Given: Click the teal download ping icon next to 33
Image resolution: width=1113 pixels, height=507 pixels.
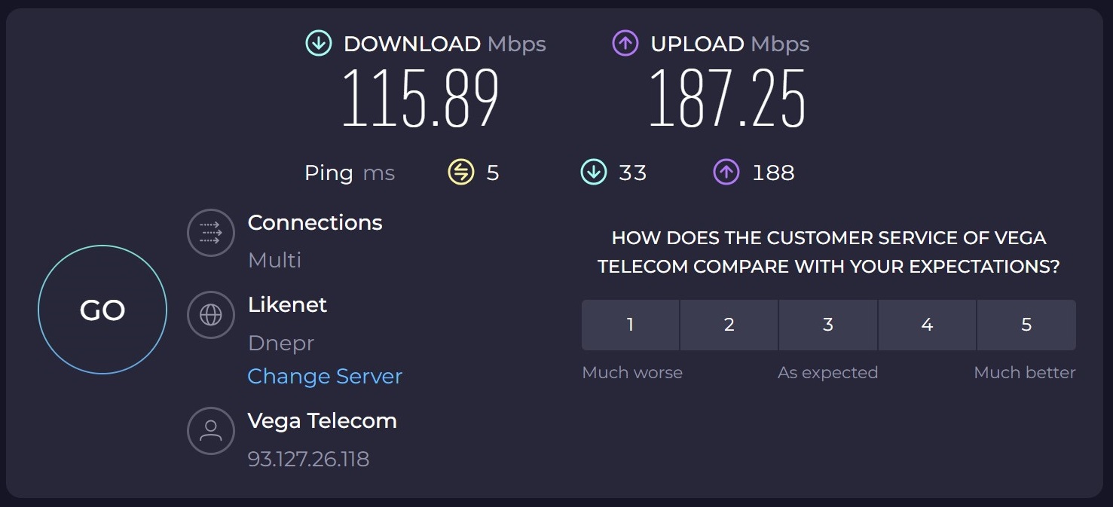Looking at the screenshot, I should 594,173.
